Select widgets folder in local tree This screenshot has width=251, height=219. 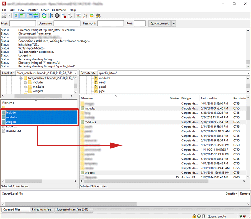(38, 91)
